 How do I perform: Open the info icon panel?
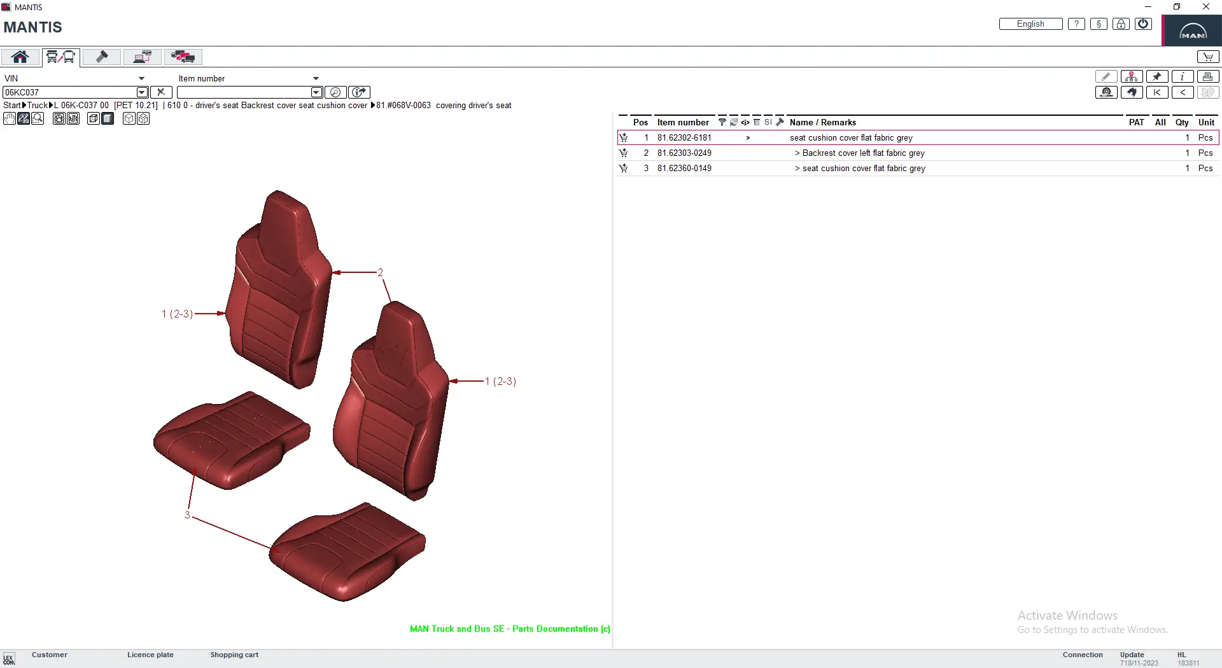[x=1183, y=76]
